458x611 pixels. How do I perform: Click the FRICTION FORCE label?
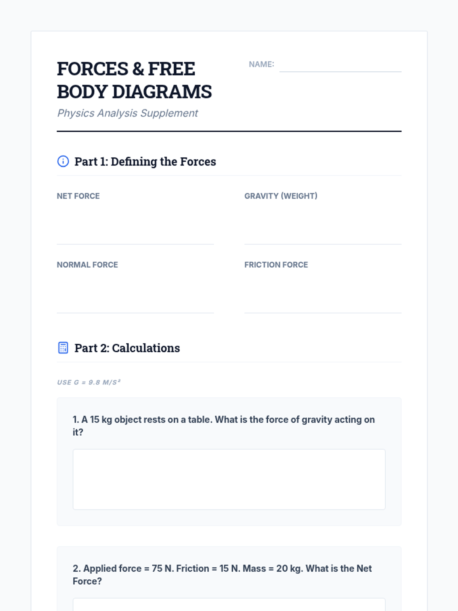pyautogui.click(x=276, y=265)
